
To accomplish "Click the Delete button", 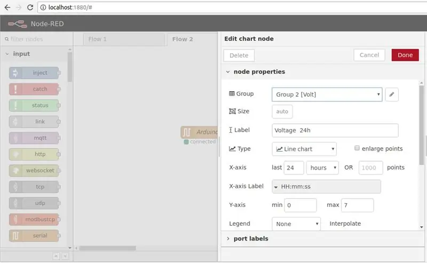I will [x=239, y=55].
